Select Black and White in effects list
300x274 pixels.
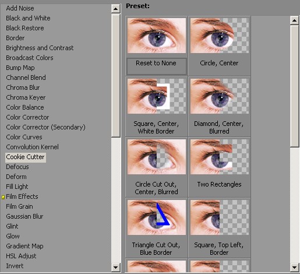(28, 18)
